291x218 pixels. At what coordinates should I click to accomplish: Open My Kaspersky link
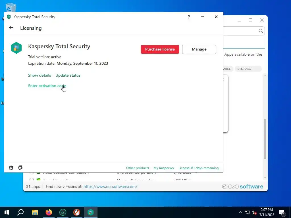(164, 168)
